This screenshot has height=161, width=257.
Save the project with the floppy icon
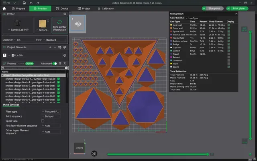(24, 3)
